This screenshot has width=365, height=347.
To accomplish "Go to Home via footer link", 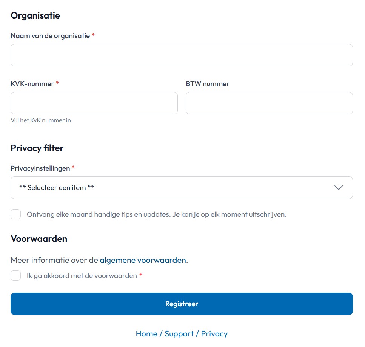I will [x=146, y=334].
